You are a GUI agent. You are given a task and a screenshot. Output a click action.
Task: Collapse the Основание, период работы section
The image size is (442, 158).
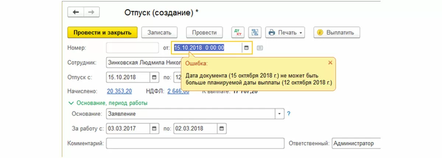108,103
